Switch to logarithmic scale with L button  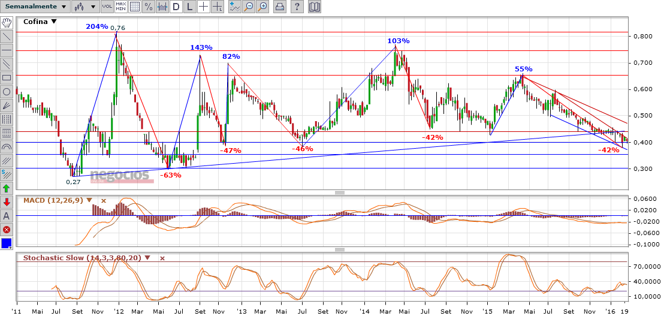tap(189, 7)
